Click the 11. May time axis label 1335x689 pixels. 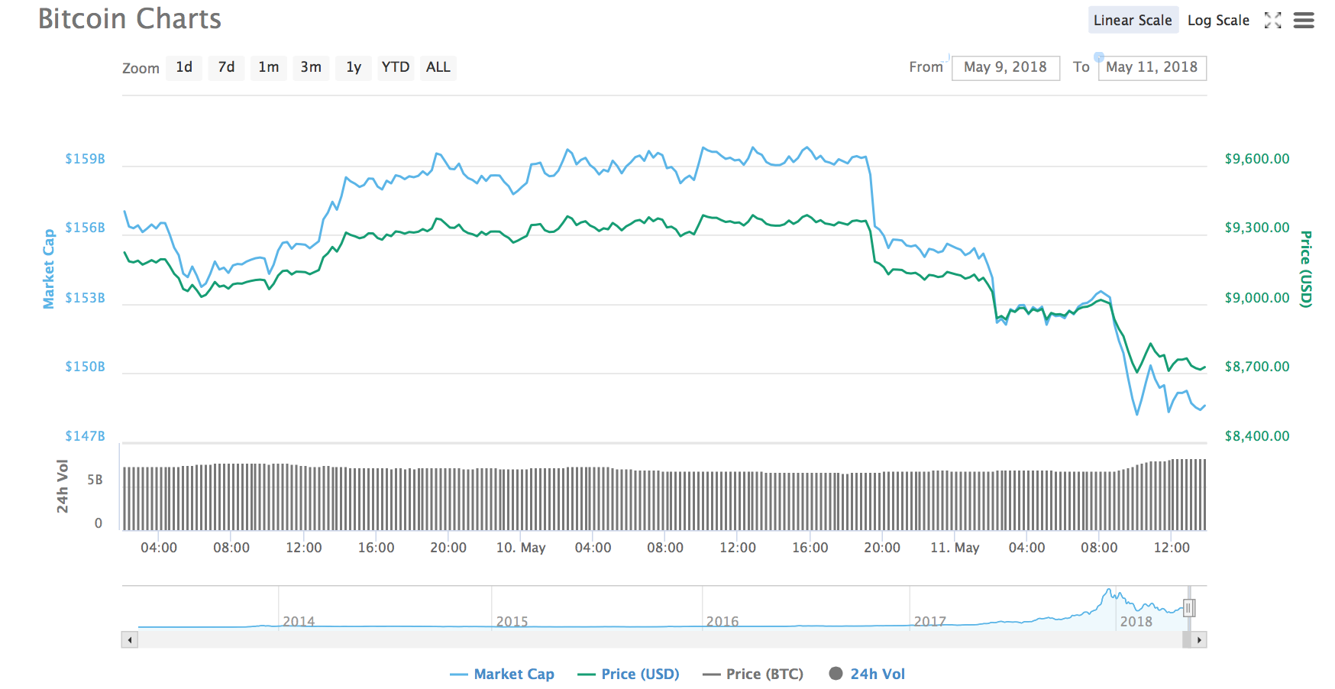[955, 548]
